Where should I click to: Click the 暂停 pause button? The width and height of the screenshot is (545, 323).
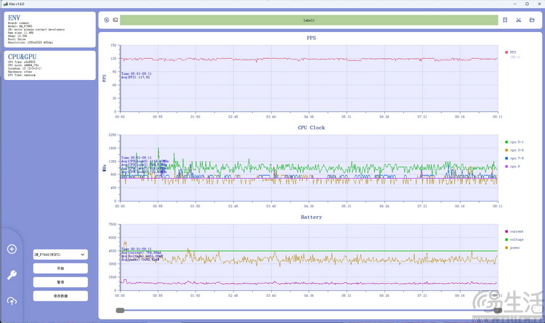(x=60, y=282)
